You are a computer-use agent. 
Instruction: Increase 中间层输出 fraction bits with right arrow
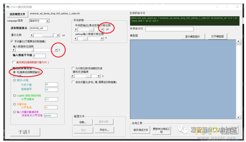tap(102, 29)
